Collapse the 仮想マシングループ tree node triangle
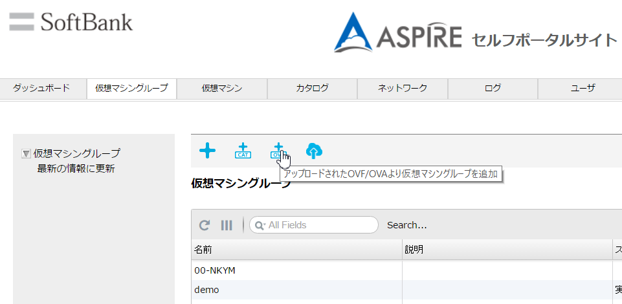This screenshot has width=622, height=304. [26, 153]
